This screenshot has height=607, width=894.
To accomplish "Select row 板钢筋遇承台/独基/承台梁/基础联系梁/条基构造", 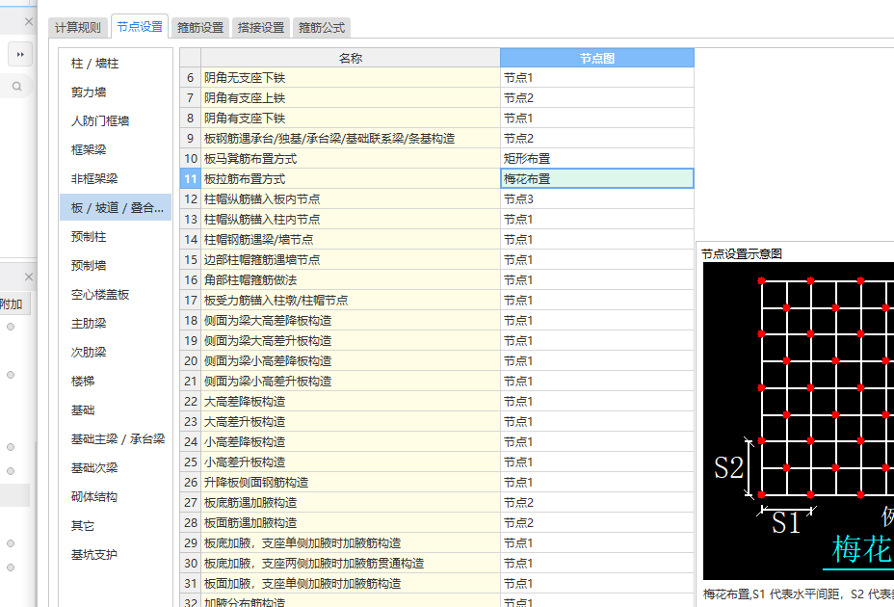I will coord(350,139).
